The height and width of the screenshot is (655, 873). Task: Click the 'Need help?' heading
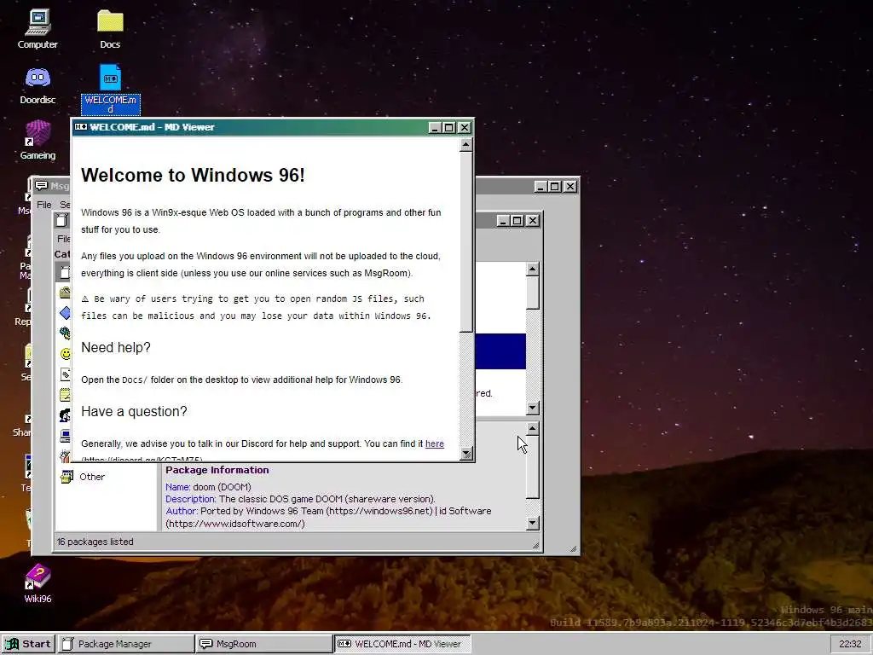point(116,348)
